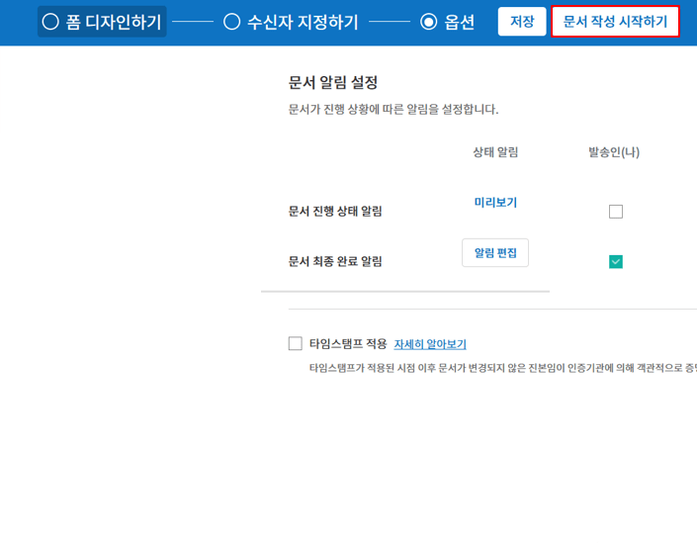Open 자세히 알아보기 link
Screen dimensions: 697x543
point(430,344)
